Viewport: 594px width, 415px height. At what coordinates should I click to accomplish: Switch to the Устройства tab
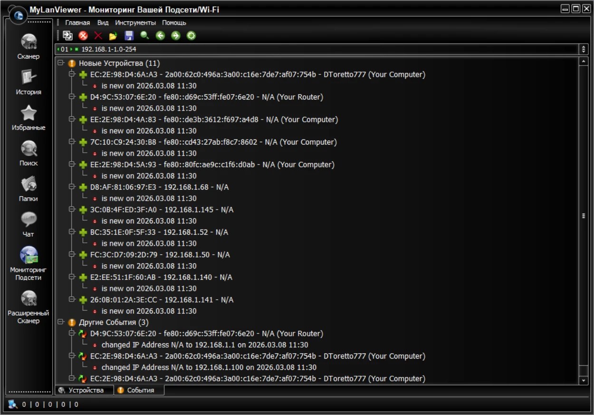coord(85,390)
